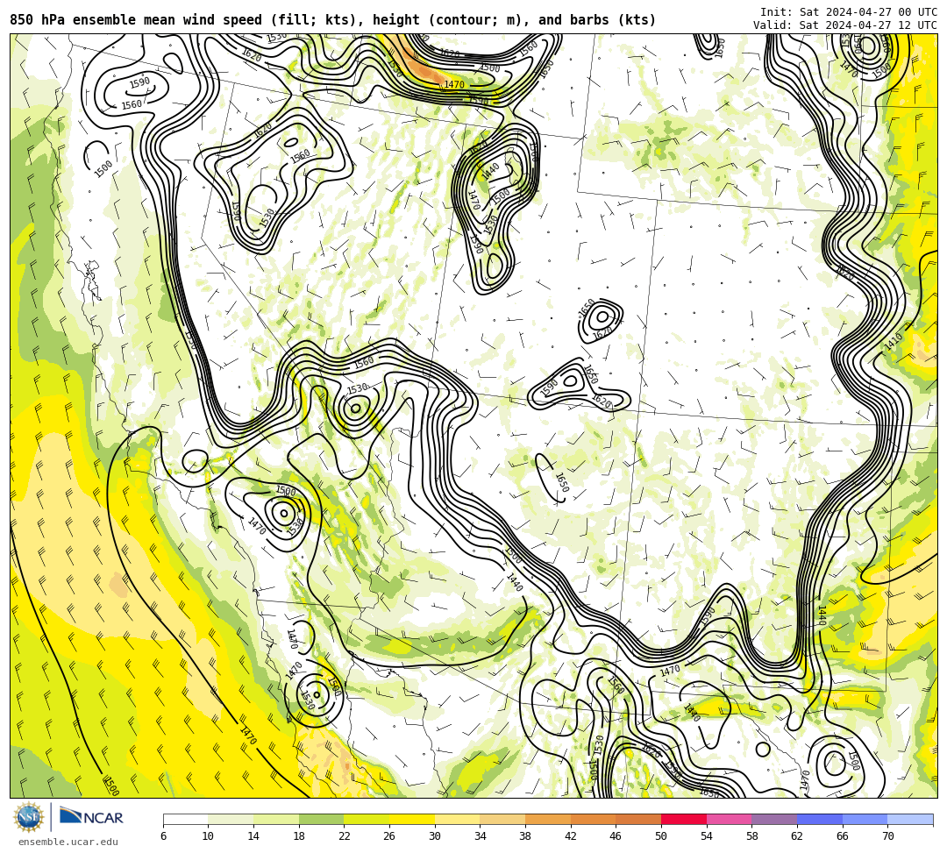Click the colorbar tick label 34

pyautogui.click(x=481, y=836)
